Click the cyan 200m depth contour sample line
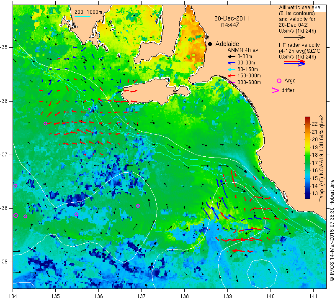The image size is (335, 301). pyautogui.click(x=82, y=16)
